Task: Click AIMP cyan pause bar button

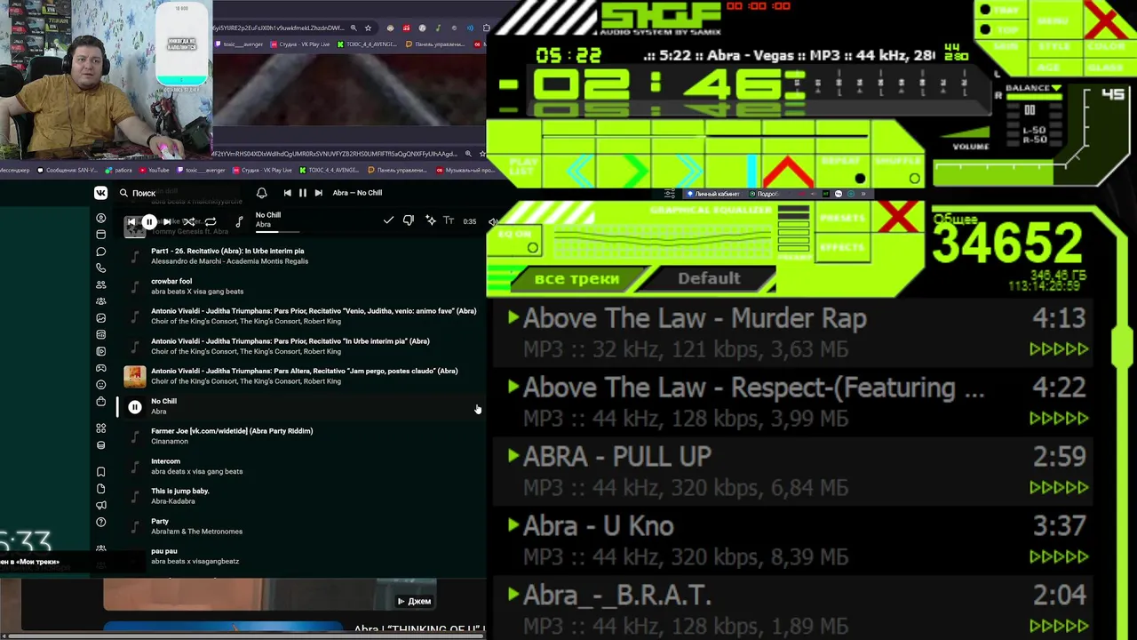Action: pos(751,169)
